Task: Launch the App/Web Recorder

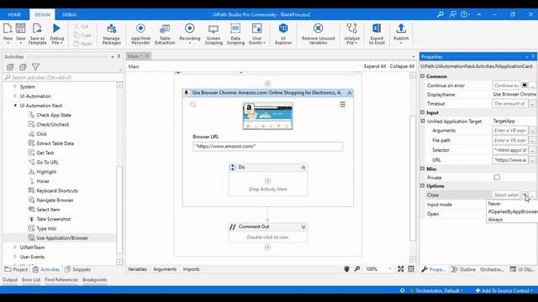Action: click(140, 34)
